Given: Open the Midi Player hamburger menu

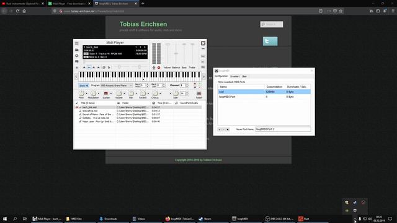Looking at the screenshot, I should tap(77, 43).
